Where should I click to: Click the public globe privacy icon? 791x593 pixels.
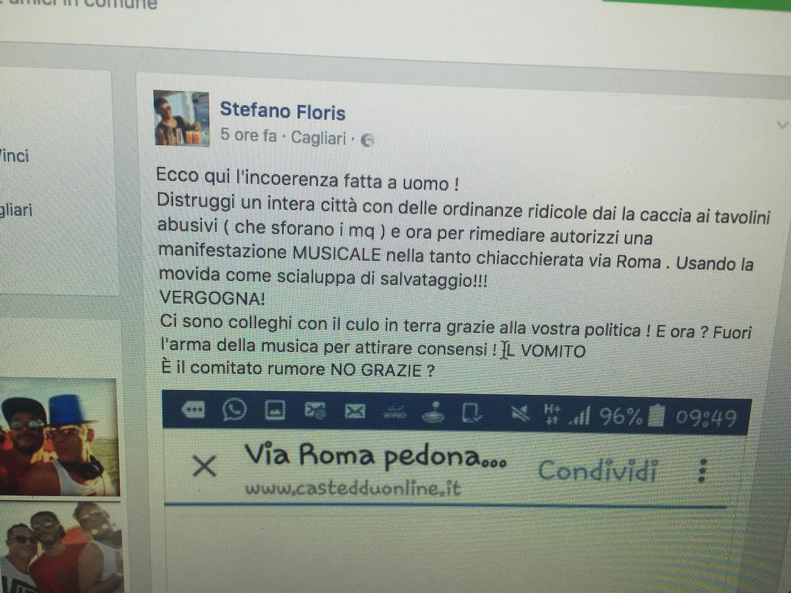[367, 140]
